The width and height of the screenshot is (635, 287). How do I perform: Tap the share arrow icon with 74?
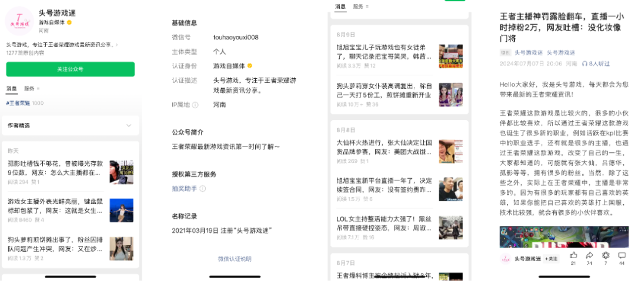pos(590,255)
